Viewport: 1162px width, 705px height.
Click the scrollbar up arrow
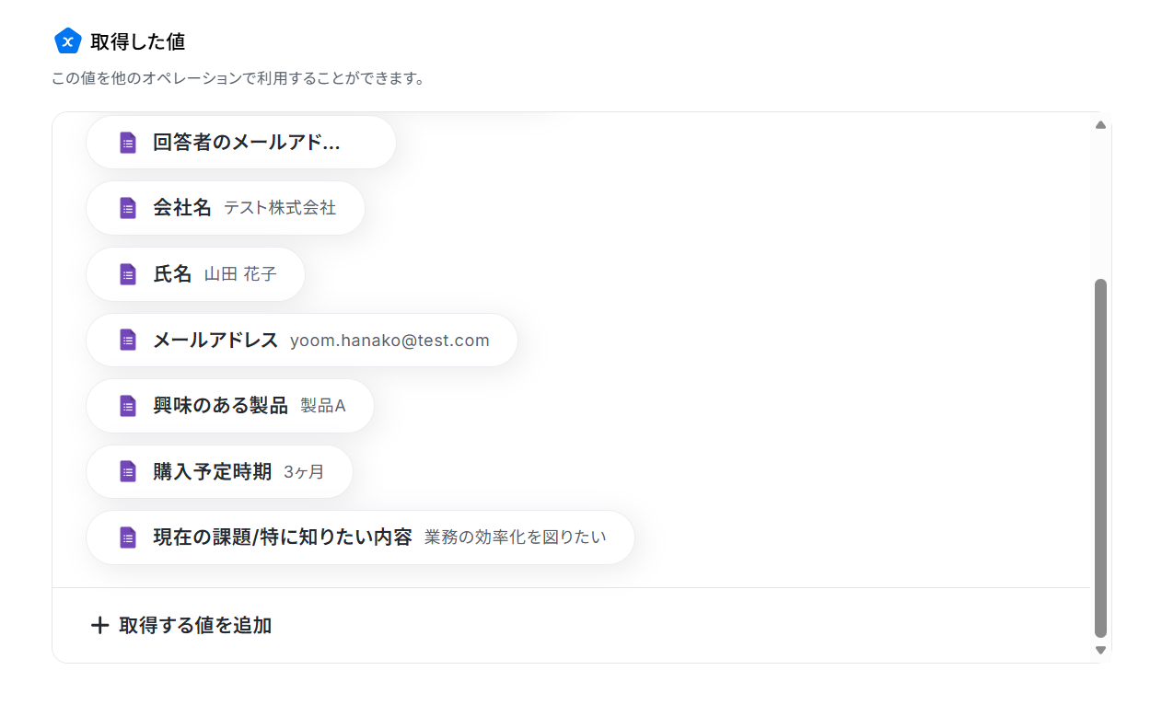click(1100, 125)
